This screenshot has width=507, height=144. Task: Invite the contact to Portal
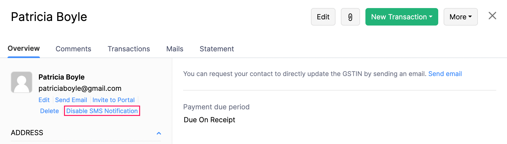pos(114,100)
